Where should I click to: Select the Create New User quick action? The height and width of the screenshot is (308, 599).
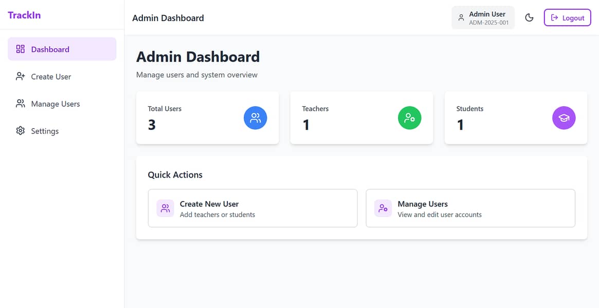[x=252, y=208]
